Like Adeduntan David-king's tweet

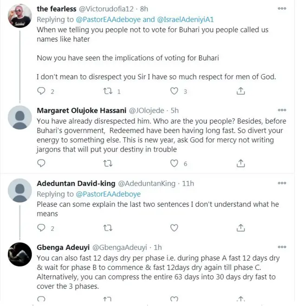174,228
